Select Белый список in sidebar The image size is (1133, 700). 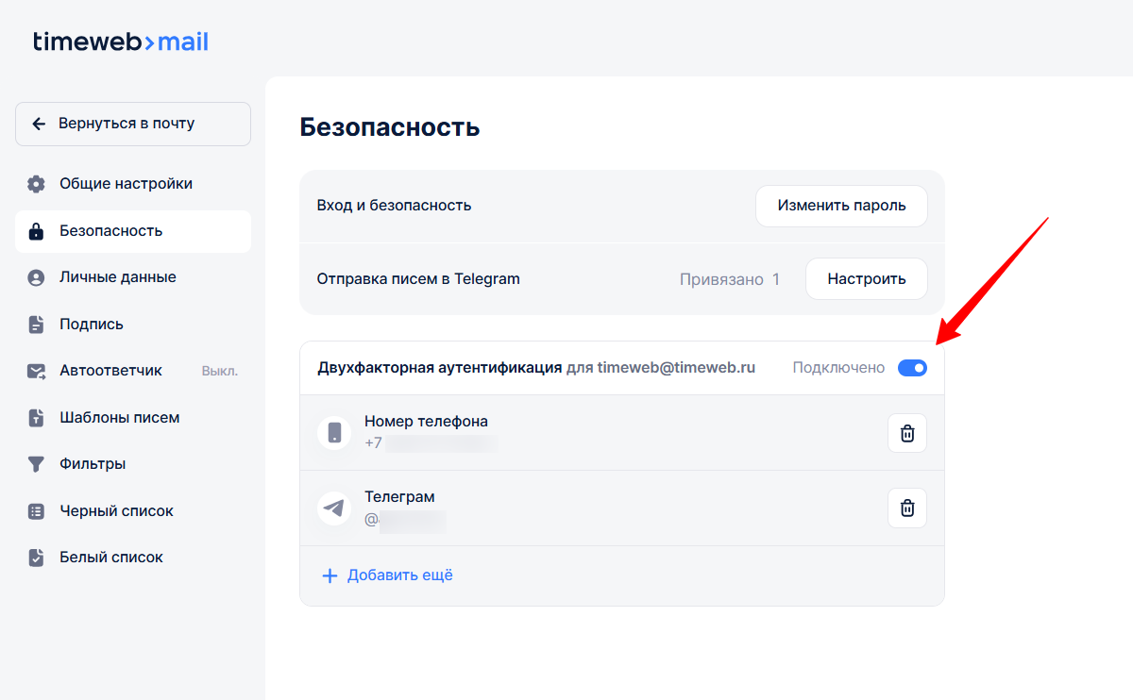[x=111, y=558]
